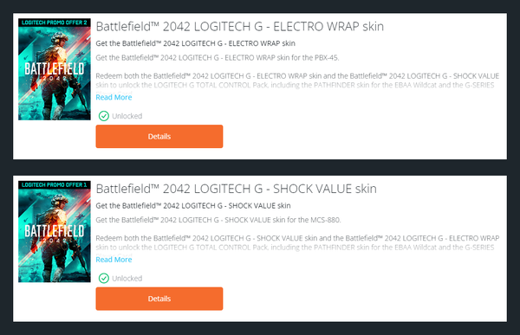Click the green checkmark icon for ELECTRO WRAP

pyautogui.click(x=104, y=116)
